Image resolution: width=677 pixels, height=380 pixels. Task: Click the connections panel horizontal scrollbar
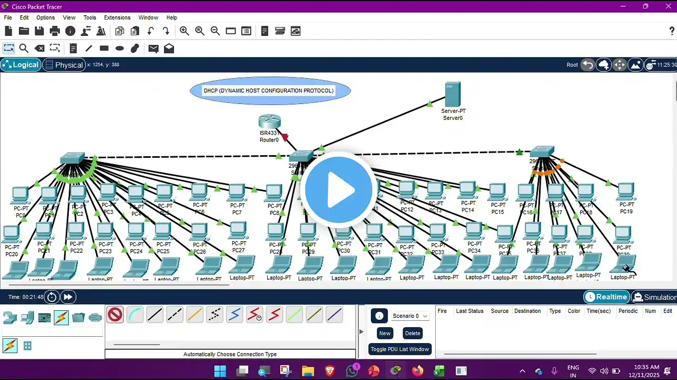137,345
